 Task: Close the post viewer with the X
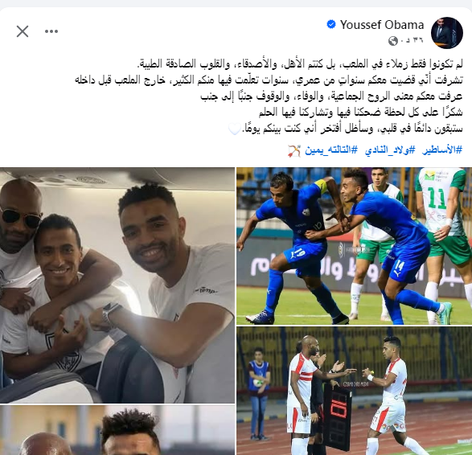pos(23,31)
